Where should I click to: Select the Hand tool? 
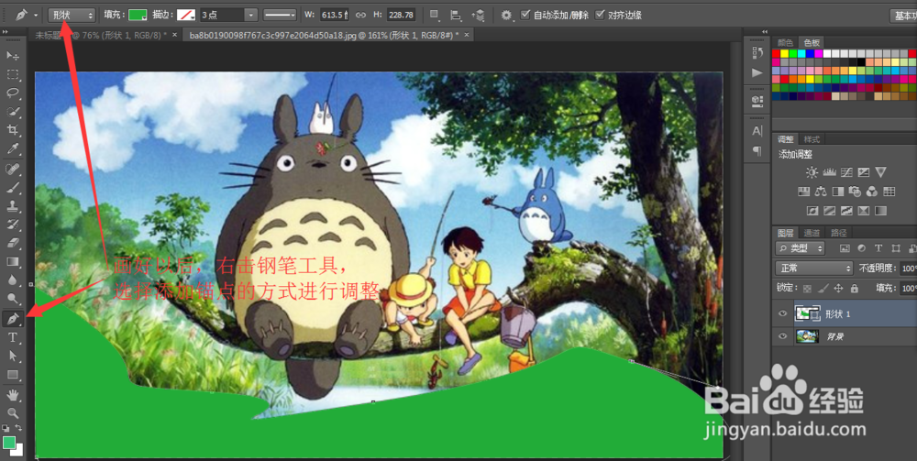tap(12, 395)
